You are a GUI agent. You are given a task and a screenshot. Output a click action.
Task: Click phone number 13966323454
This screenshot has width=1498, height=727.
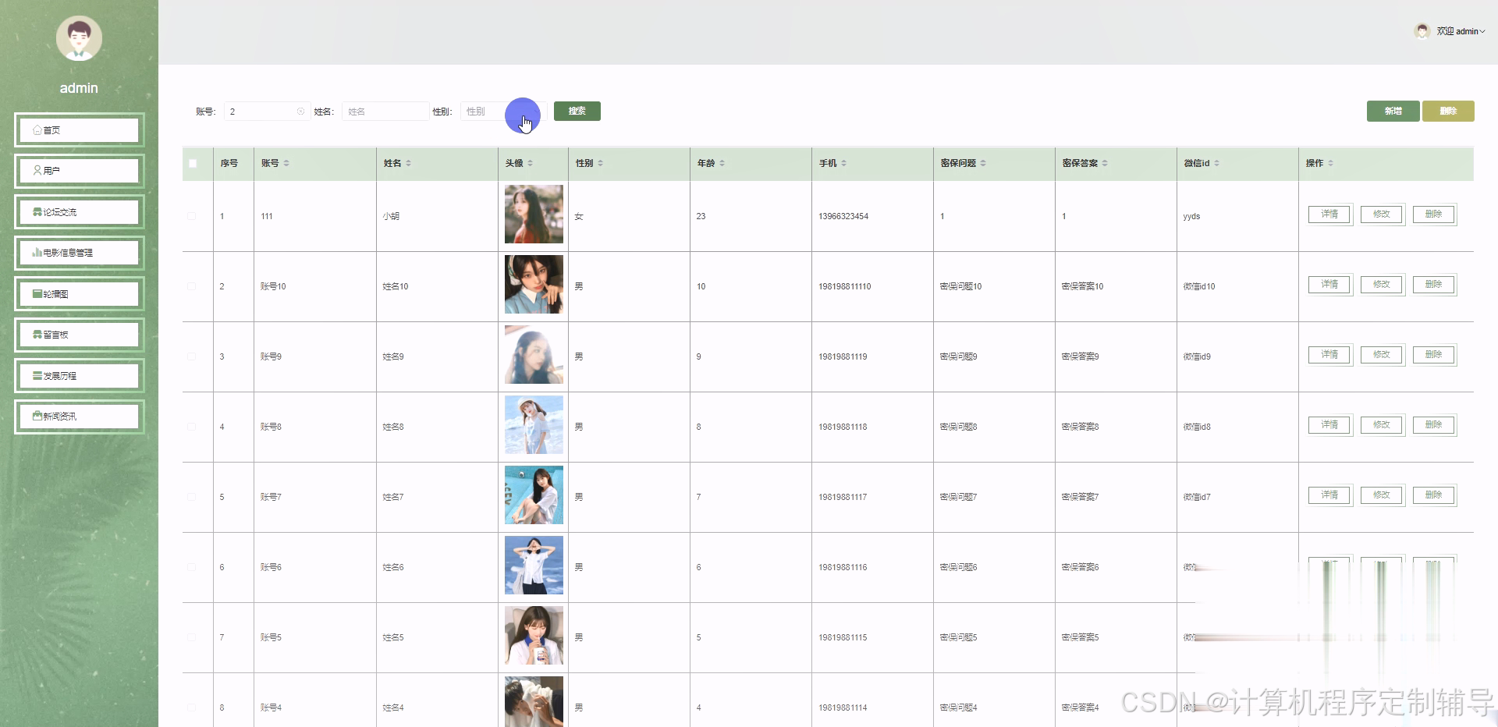tap(843, 216)
